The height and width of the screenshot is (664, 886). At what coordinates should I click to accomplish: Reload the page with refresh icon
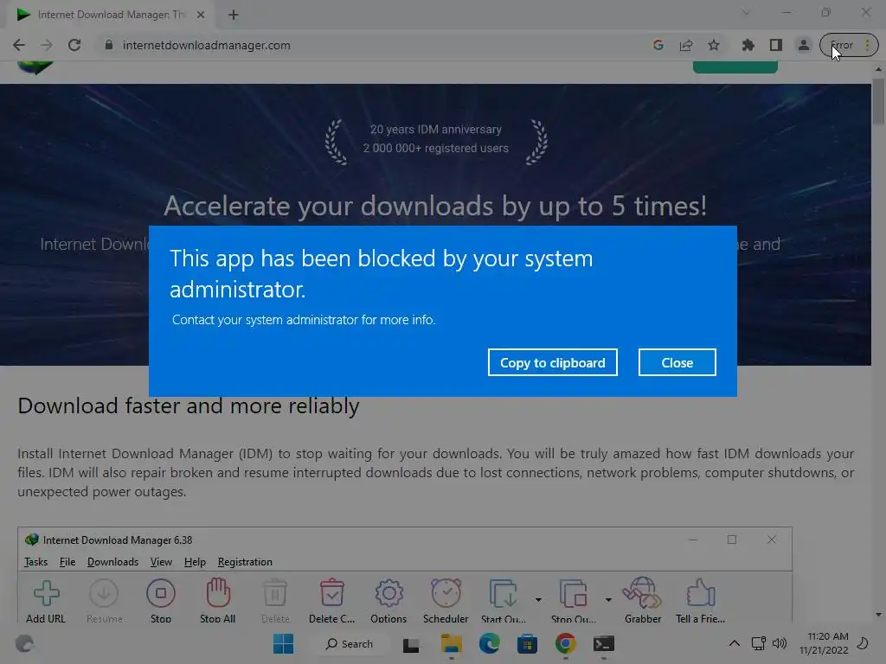74,45
